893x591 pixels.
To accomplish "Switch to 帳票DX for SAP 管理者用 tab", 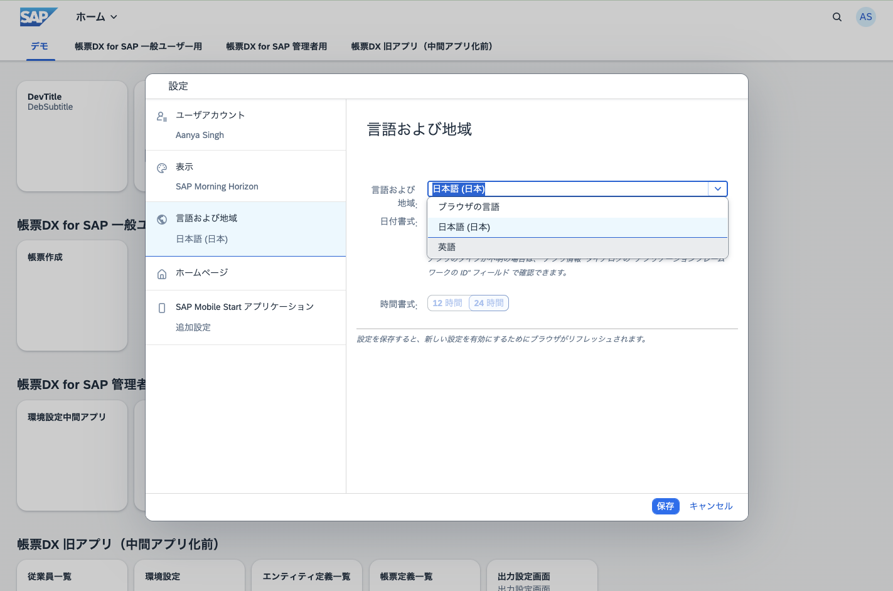I will click(277, 46).
